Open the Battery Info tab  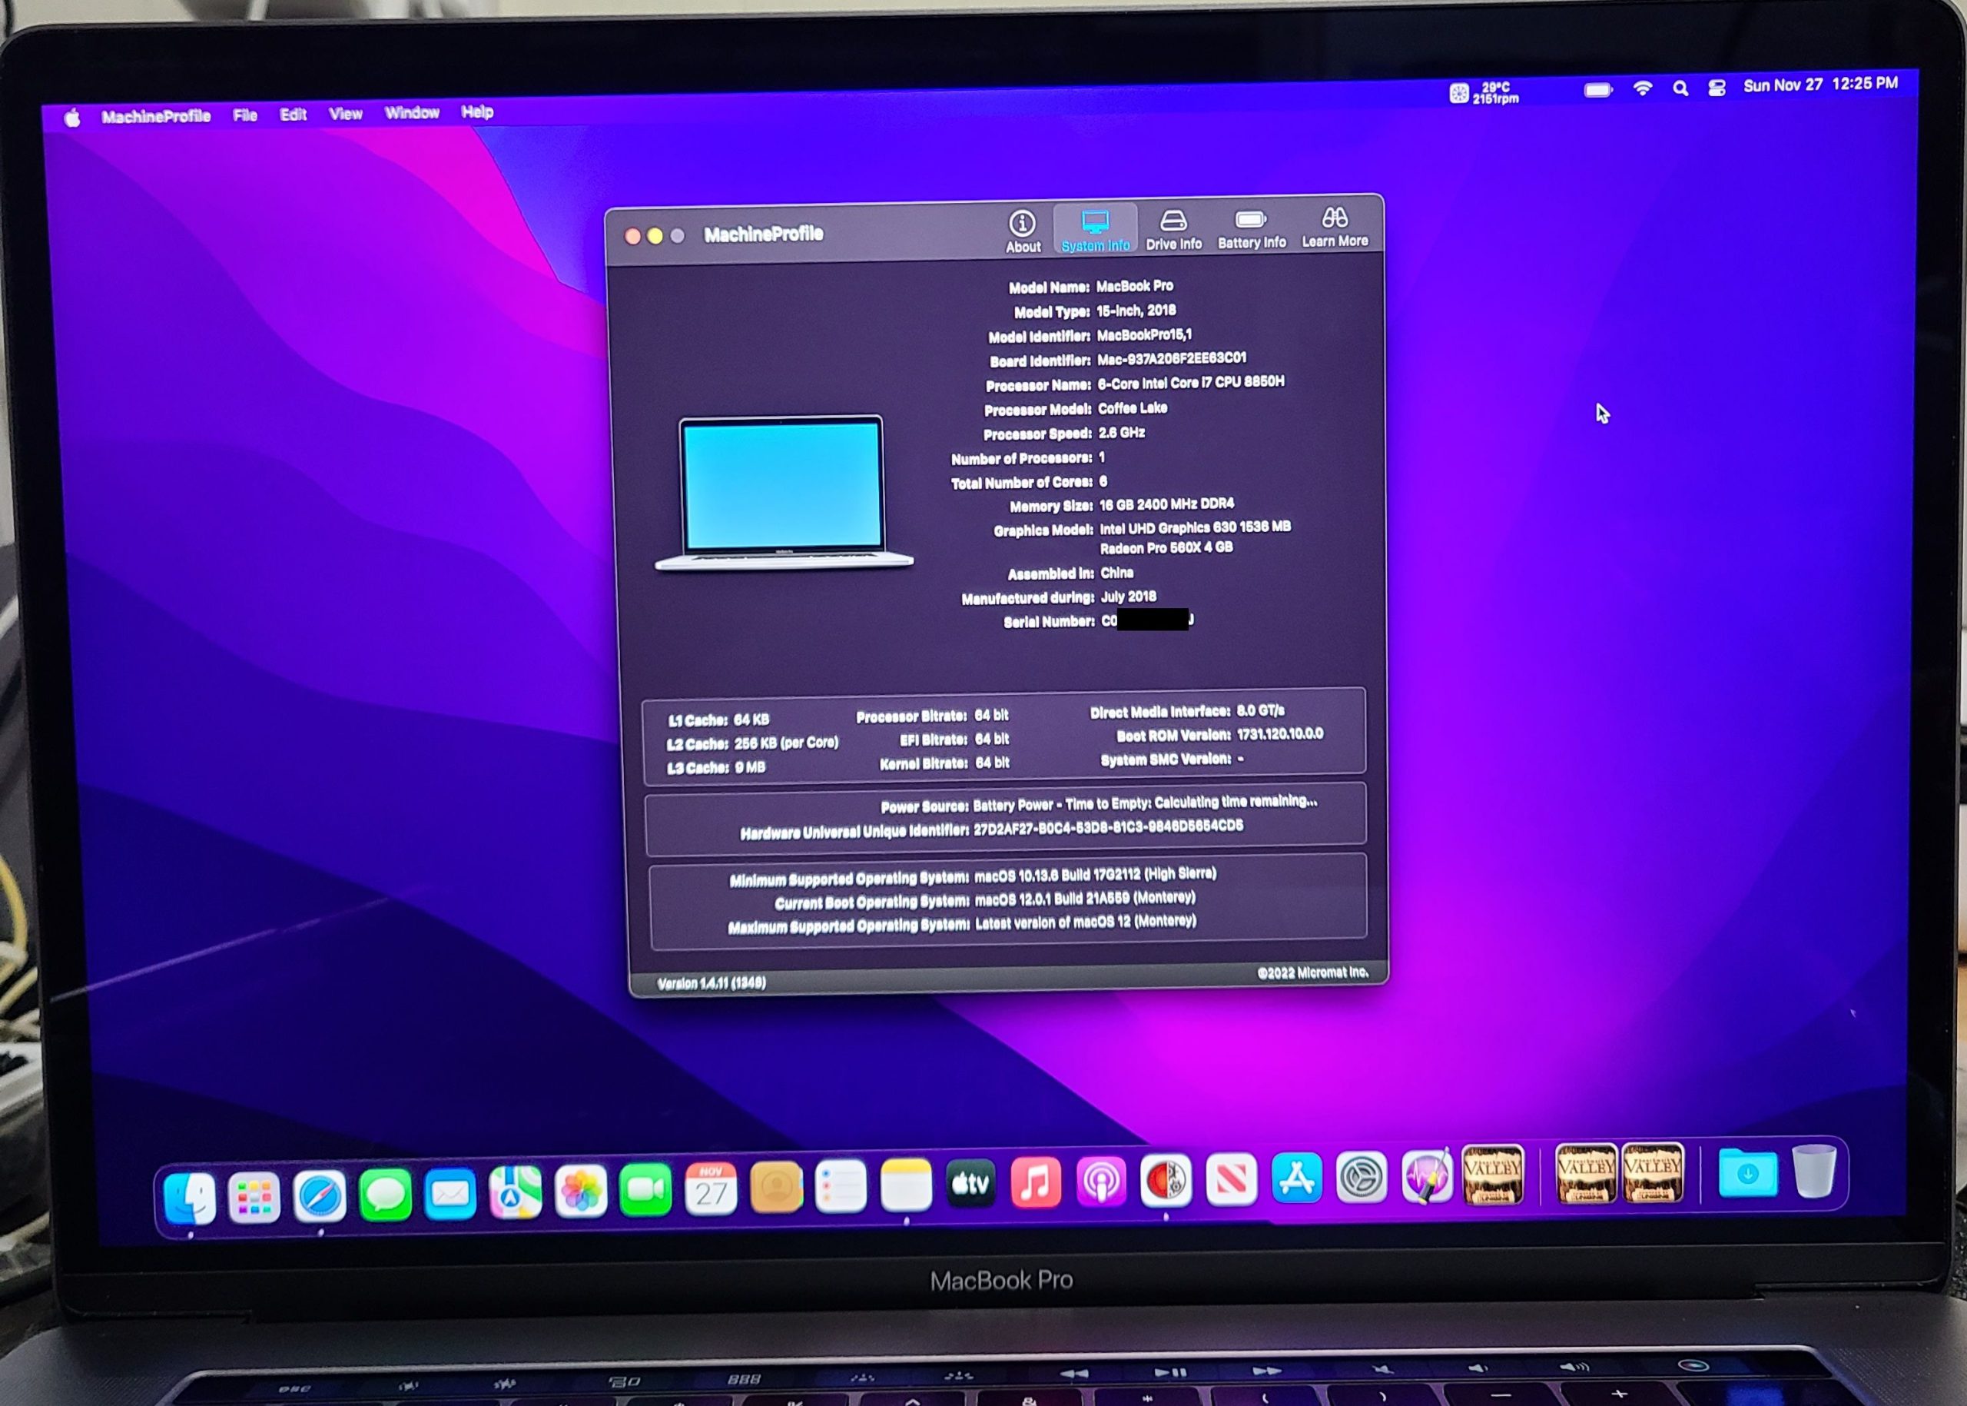[x=1252, y=228]
